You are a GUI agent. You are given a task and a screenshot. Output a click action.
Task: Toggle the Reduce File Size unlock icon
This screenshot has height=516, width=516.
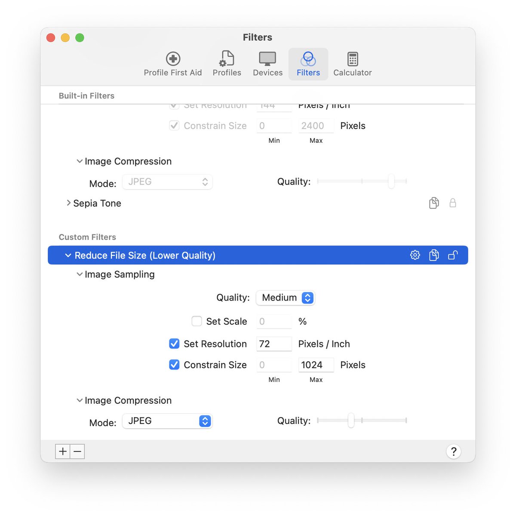pos(453,255)
